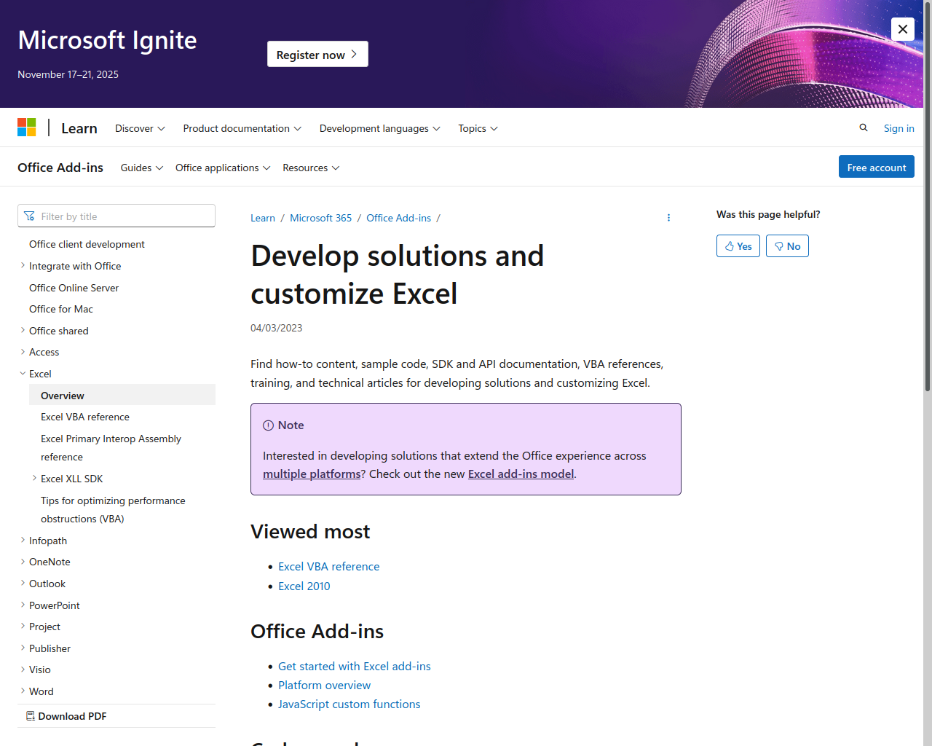Image resolution: width=932 pixels, height=746 pixels.
Task: Open the Excel 2010 link
Action: (304, 586)
